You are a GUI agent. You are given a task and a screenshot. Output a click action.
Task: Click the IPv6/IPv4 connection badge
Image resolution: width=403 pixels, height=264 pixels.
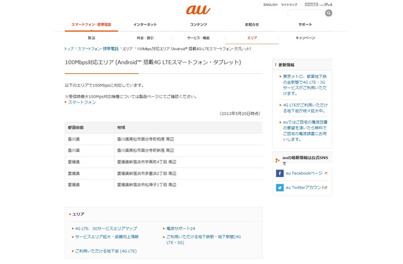coord(318,5)
